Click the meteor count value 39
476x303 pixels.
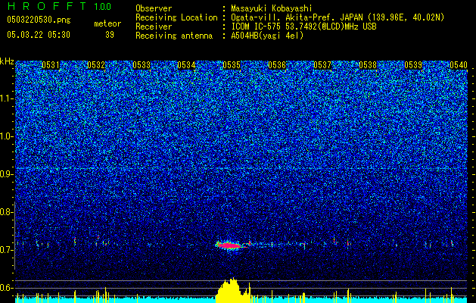[x=110, y=35]
